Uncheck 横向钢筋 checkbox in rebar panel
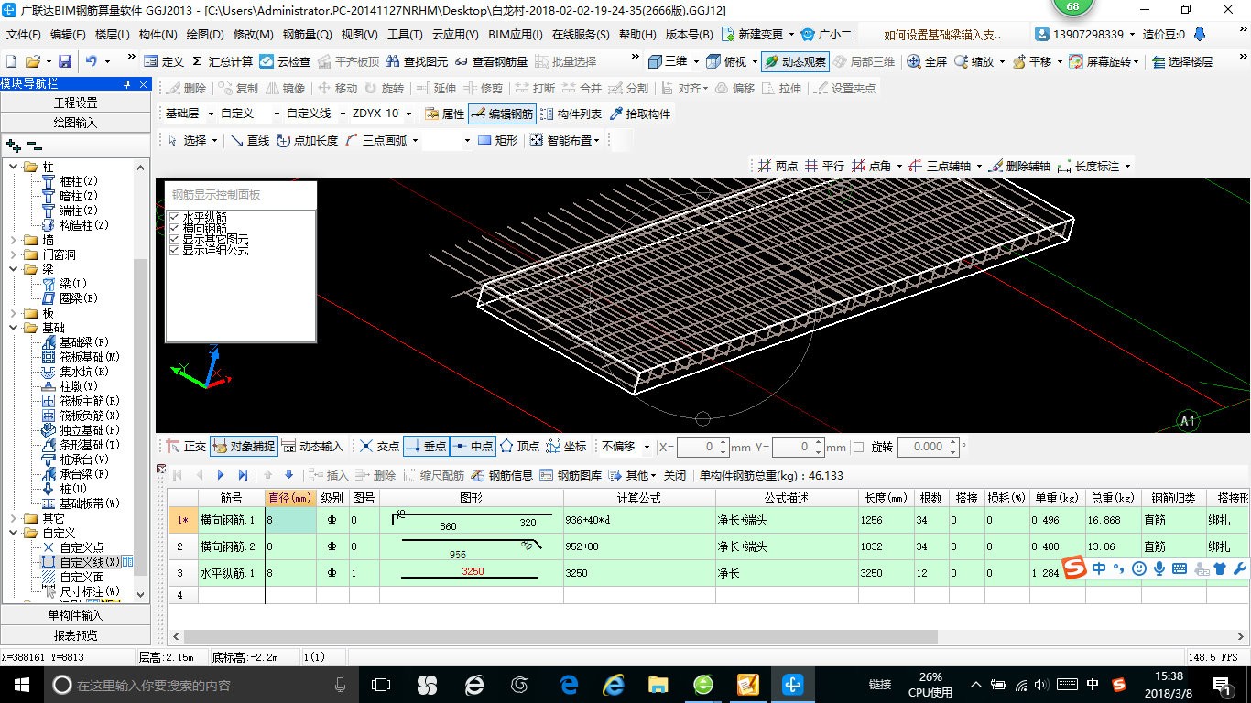Image resolution: width=1251 pixels, height=703 pixels. (x=175, y=228)
